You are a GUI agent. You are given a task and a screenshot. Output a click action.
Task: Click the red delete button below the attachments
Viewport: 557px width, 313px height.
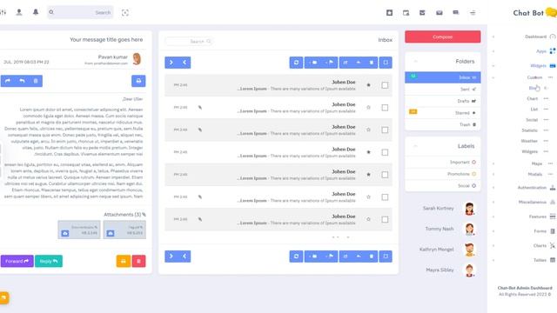point(138,261)
